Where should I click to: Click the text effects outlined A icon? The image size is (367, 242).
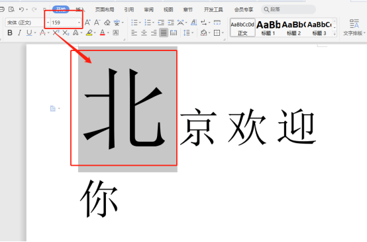coord(76,32)
